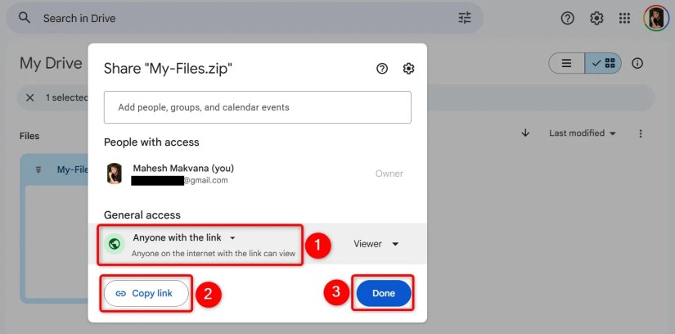Confirm sharing with Done button
Image resolution: width=675 pixels, height=334 pixels.
coord(384,294)
